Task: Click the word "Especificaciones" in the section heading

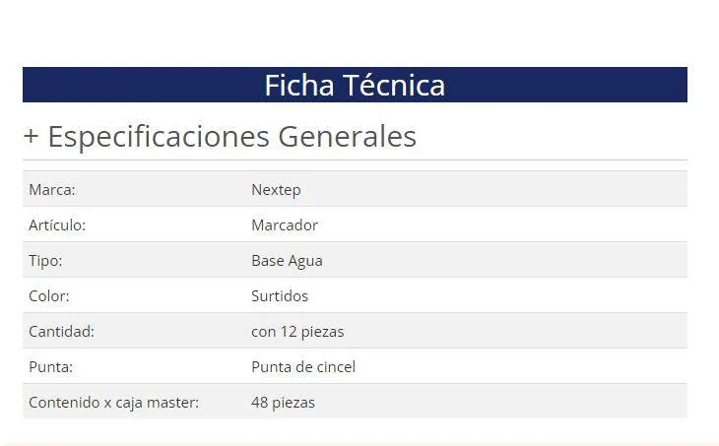Action: (159, 137)
